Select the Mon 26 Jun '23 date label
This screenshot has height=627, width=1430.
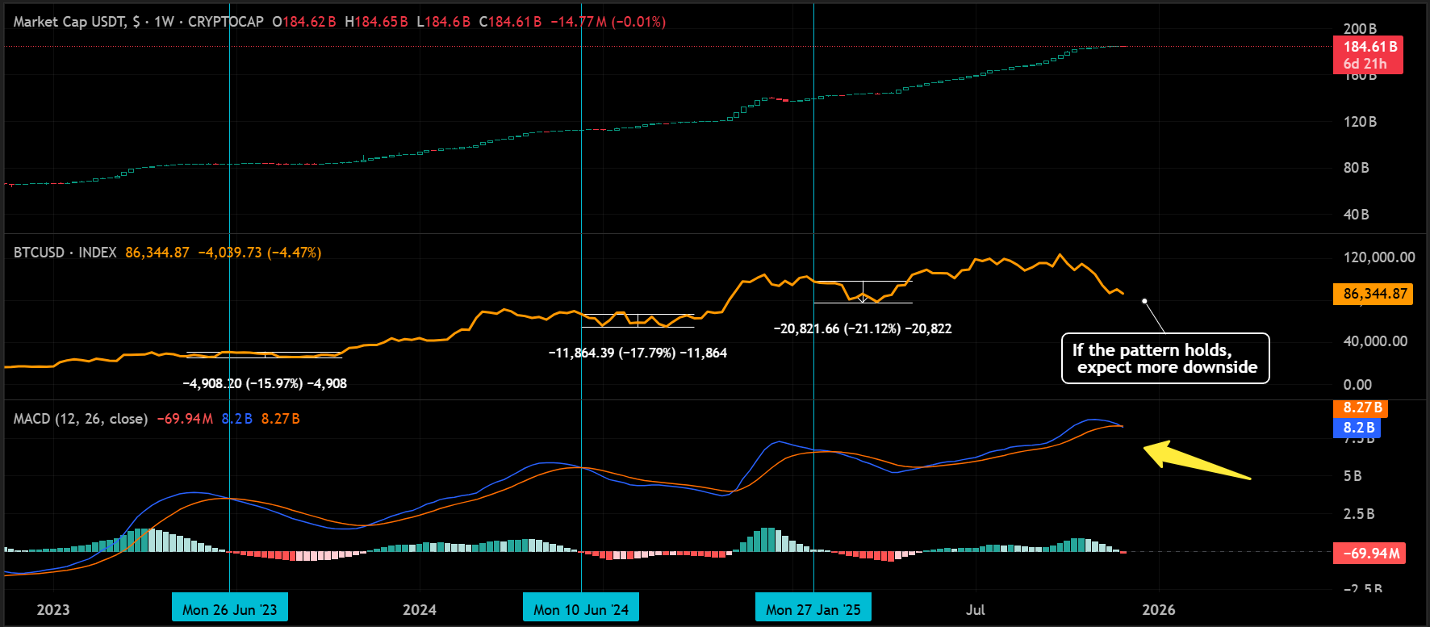tap(229, 609)
